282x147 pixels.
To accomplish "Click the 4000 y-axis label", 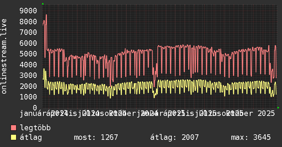I will [28, 65].
